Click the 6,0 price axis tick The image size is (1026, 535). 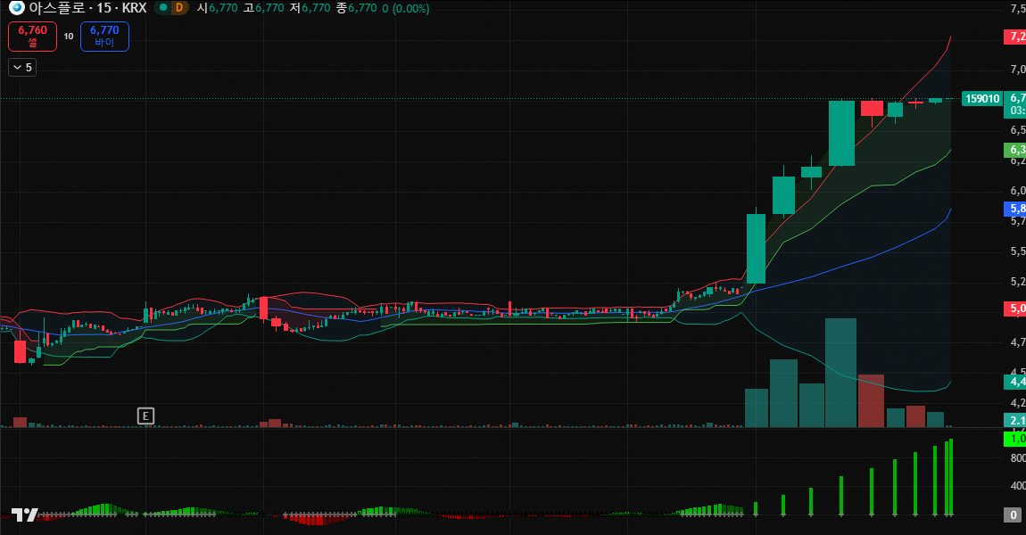click(1017, 190)
